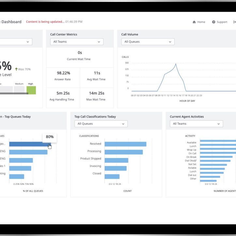Click the Home house icon
236x236 pixels.
194,22
